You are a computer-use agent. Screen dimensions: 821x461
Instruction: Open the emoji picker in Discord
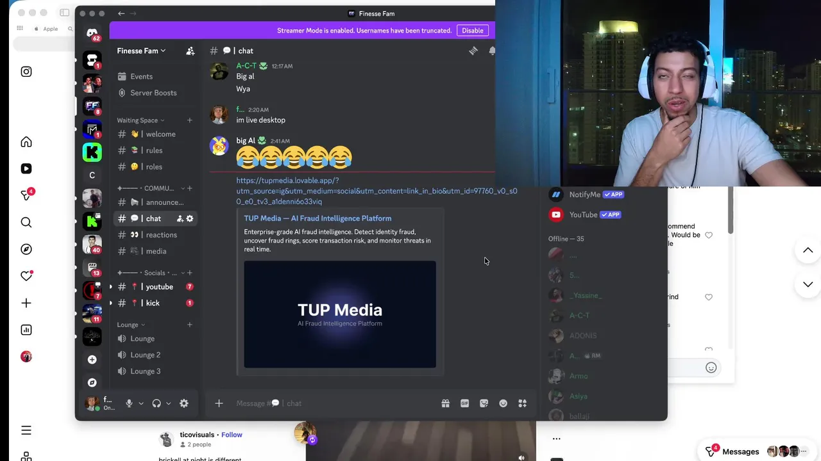[503, 403]
